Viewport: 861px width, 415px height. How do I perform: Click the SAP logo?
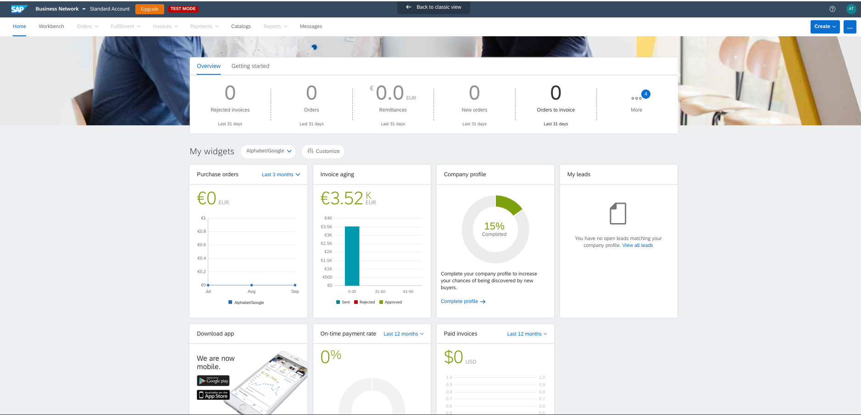click(19, 9)
